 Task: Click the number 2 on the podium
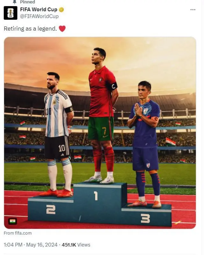point(51,209)
